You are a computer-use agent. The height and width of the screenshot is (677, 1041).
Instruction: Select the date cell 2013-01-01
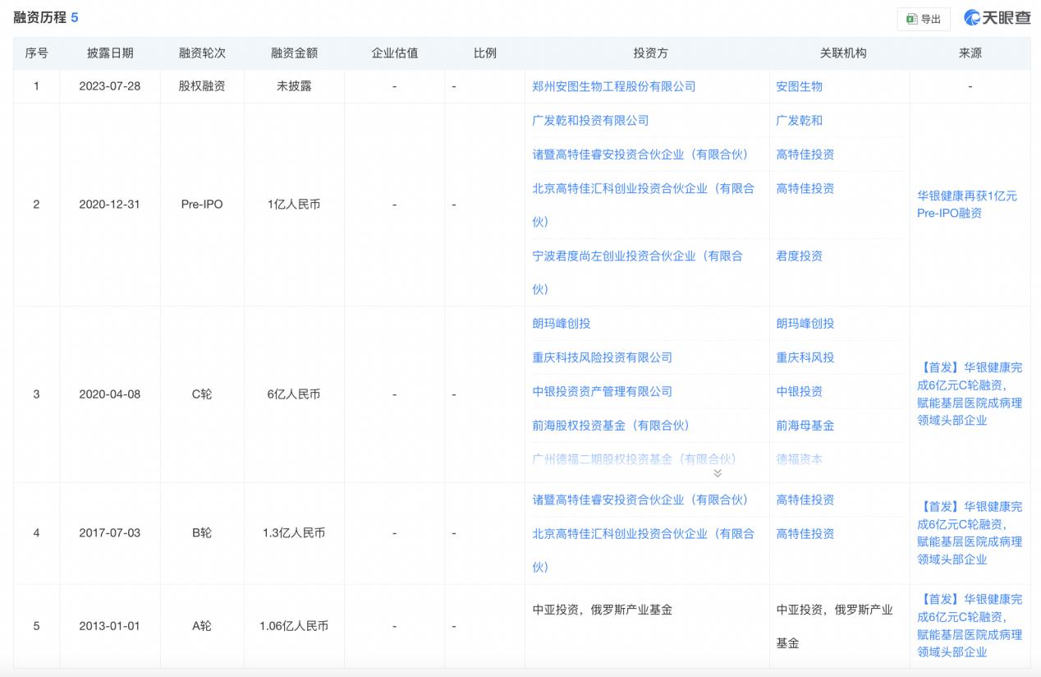[110, 626]
